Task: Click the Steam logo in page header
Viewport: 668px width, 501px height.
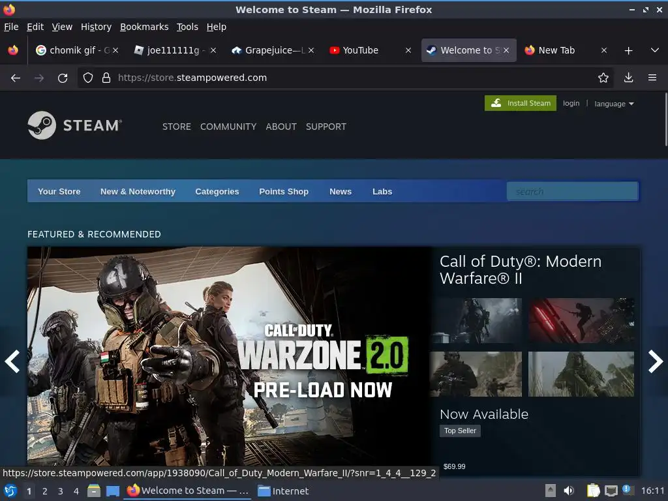Action: coord(75,125)
